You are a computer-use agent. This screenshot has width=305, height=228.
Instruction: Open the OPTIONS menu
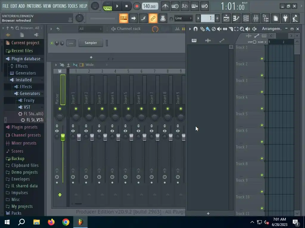(59, 6)
